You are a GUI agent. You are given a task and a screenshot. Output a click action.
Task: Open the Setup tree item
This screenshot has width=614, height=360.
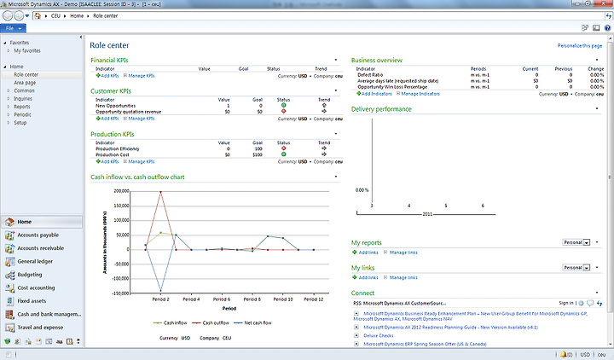20,123
